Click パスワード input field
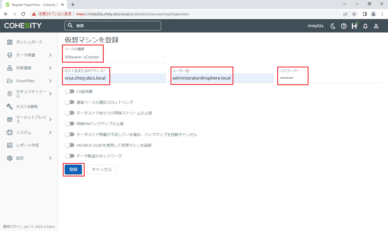This screenshot has width=388, height=231. [x=331, y=78]
